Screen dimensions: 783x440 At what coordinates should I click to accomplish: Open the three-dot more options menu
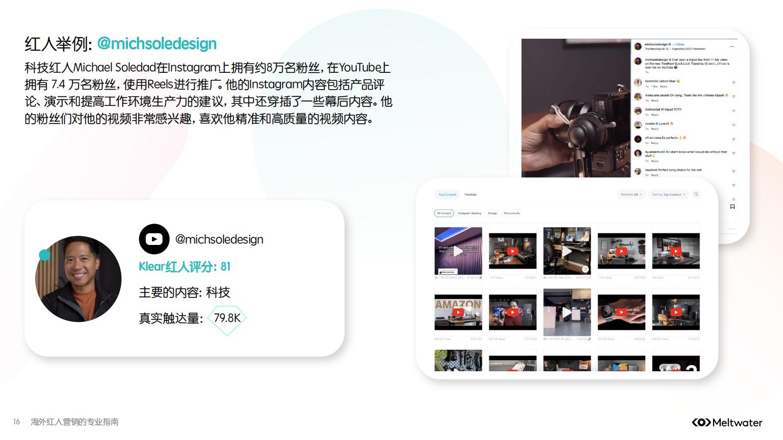[732, 46]
